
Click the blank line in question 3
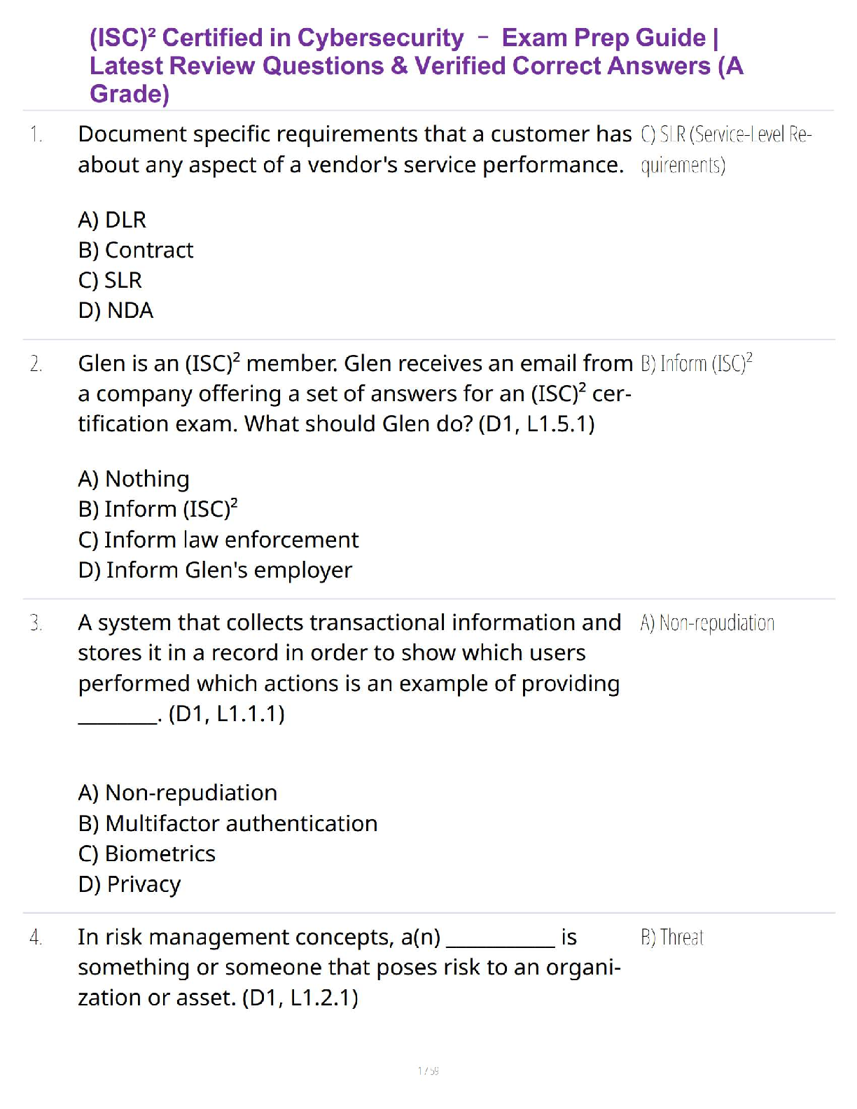(117, 717)
